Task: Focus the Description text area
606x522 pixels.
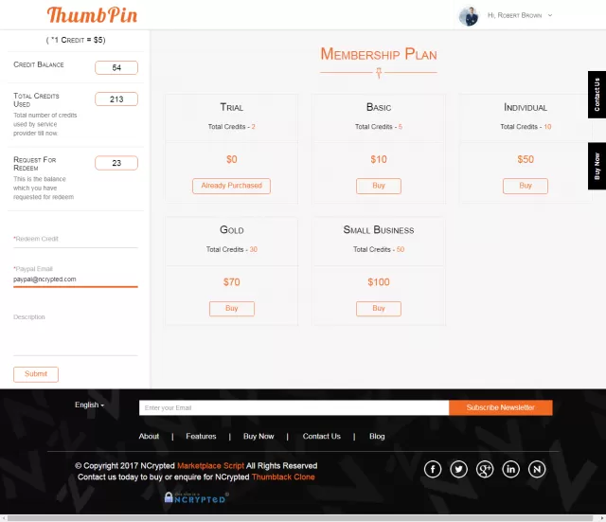Action: click(76, 334)
